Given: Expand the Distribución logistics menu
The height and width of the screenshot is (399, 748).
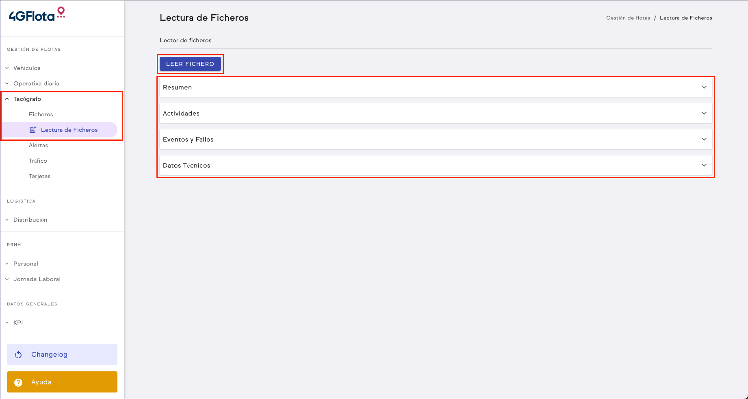Looking at the screenshot, I should click(30, 220).
